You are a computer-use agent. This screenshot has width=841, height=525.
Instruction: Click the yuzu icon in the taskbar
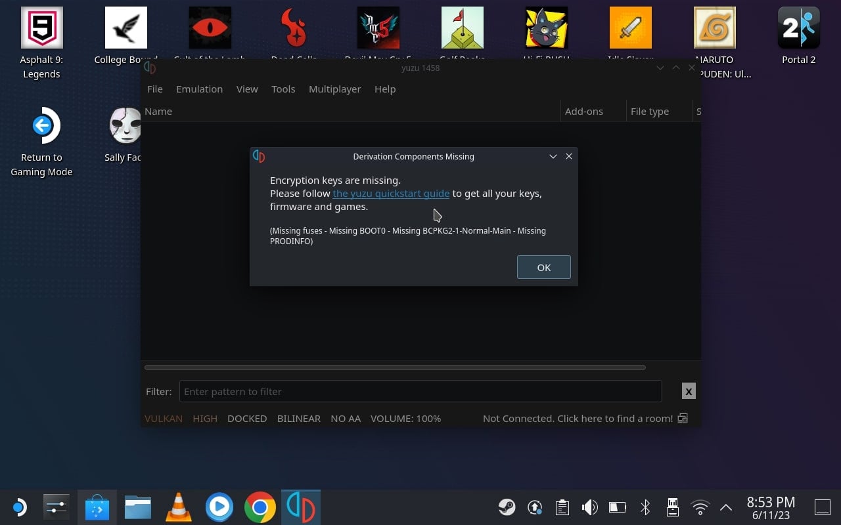[300, 507]
